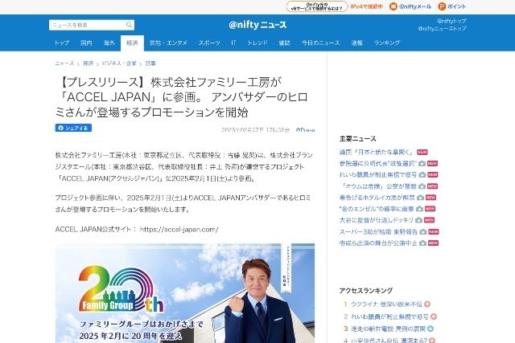515x343 pixels.
Task: Click the @nifty mail envelope icon
Action: (x=393, y=6)
